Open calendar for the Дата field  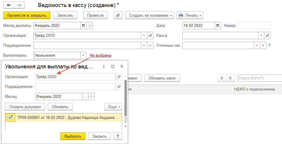[218, 26]
